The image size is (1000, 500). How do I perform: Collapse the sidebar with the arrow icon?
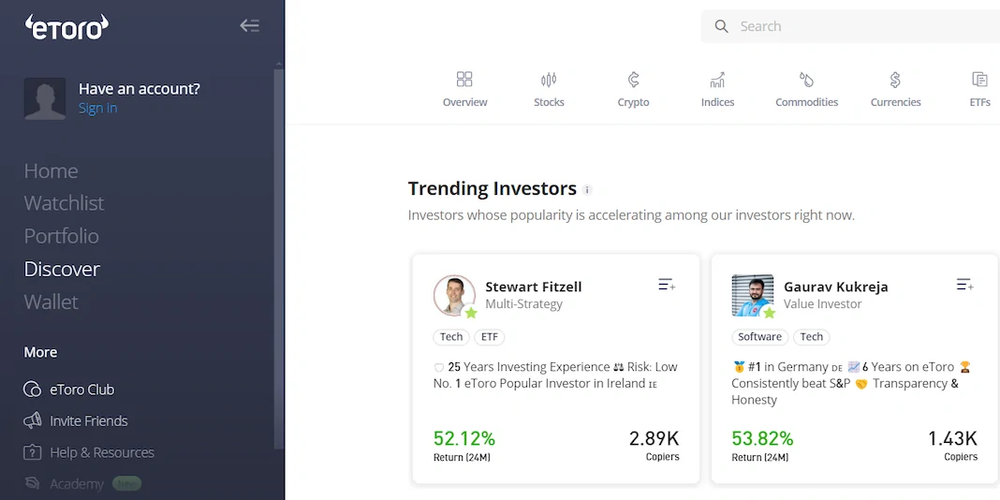[249, 26]
